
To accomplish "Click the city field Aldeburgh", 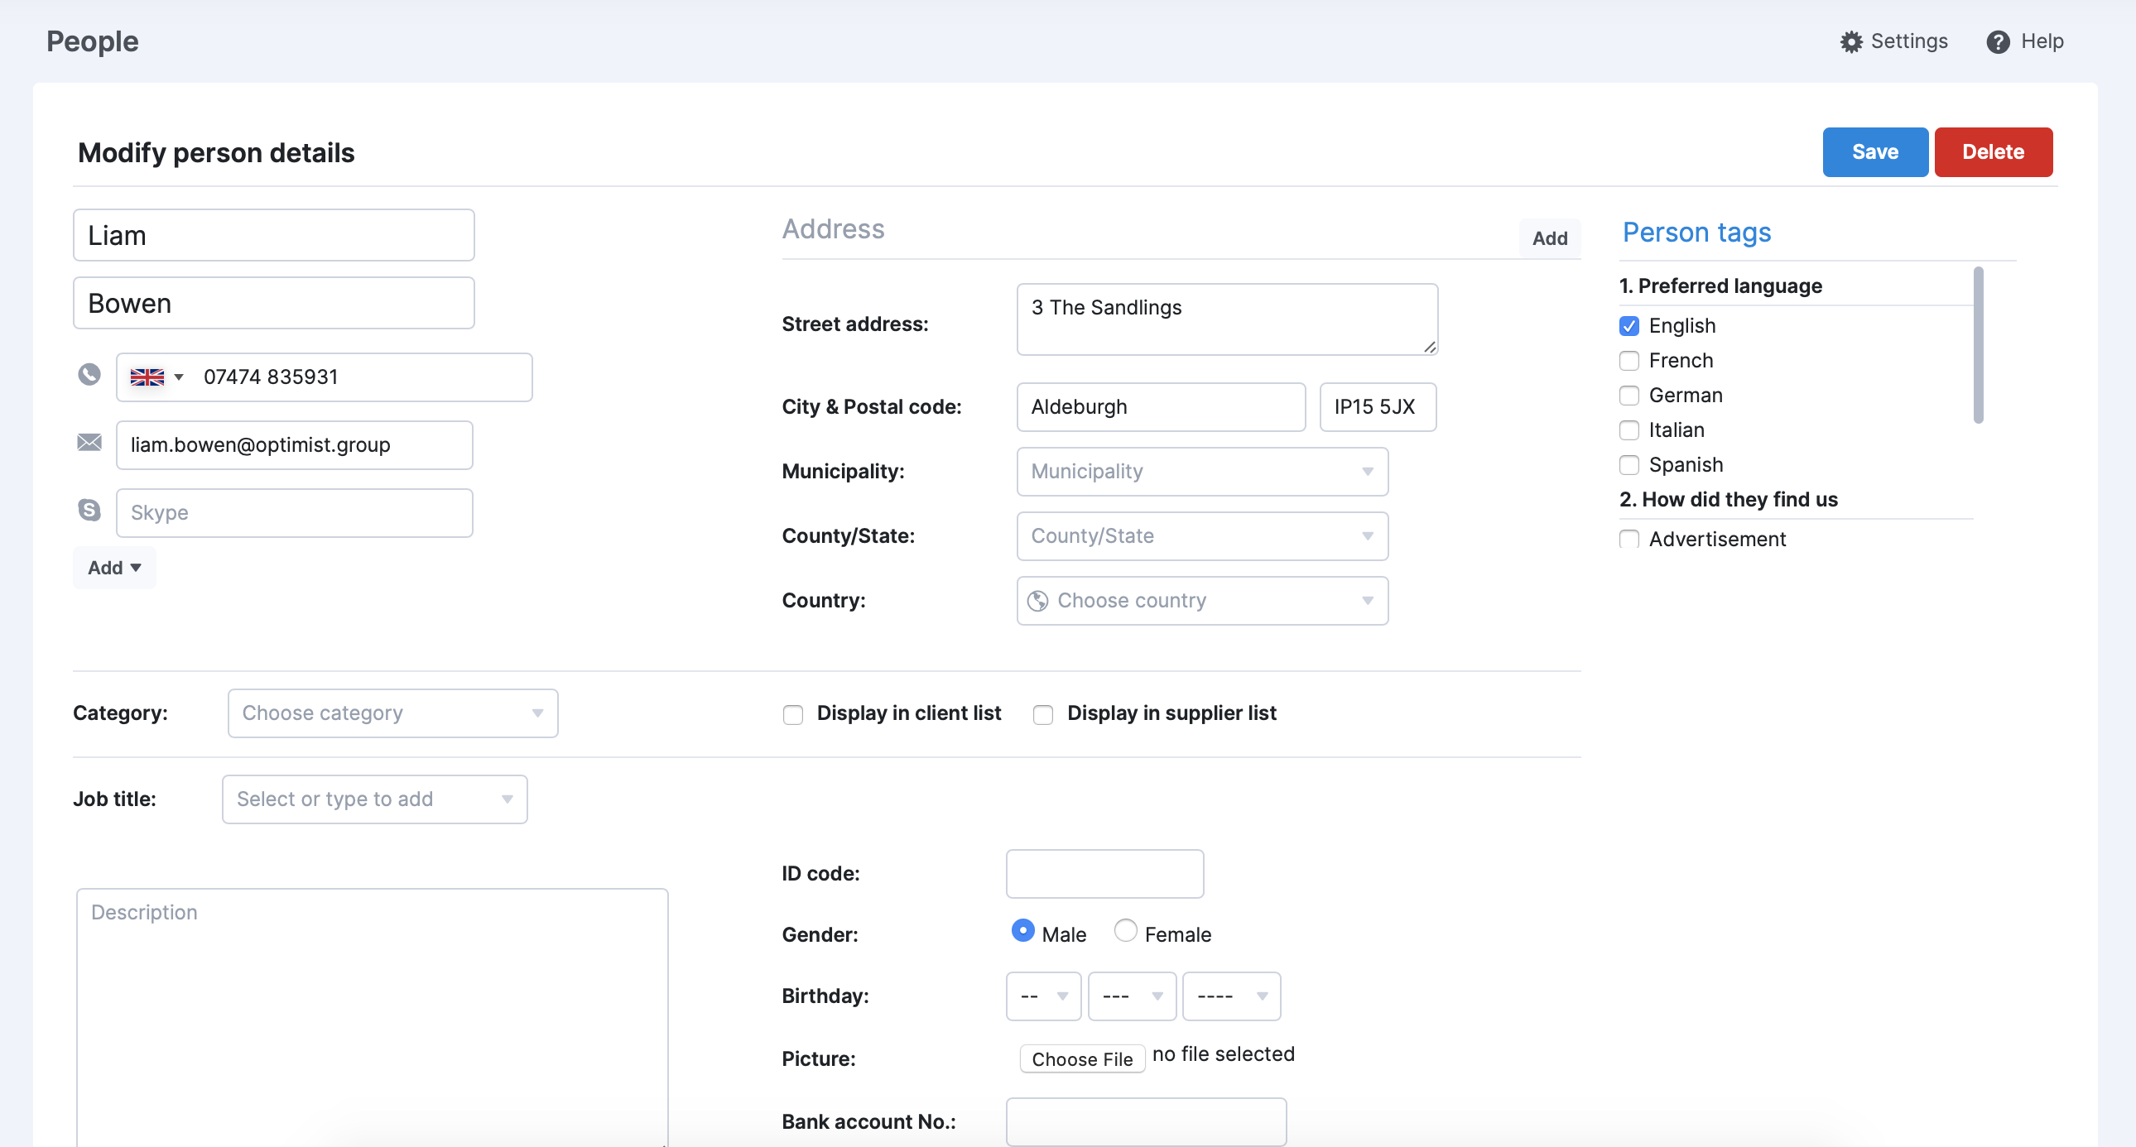I will (1161, 407).
